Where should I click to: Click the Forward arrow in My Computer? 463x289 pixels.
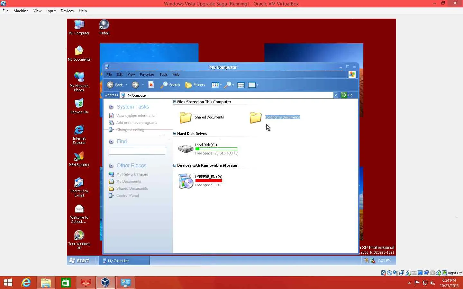[135, 85]
